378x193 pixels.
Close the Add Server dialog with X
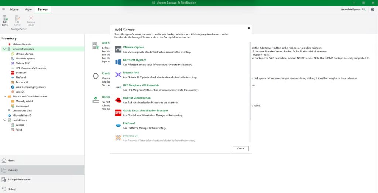coord(249,28)
